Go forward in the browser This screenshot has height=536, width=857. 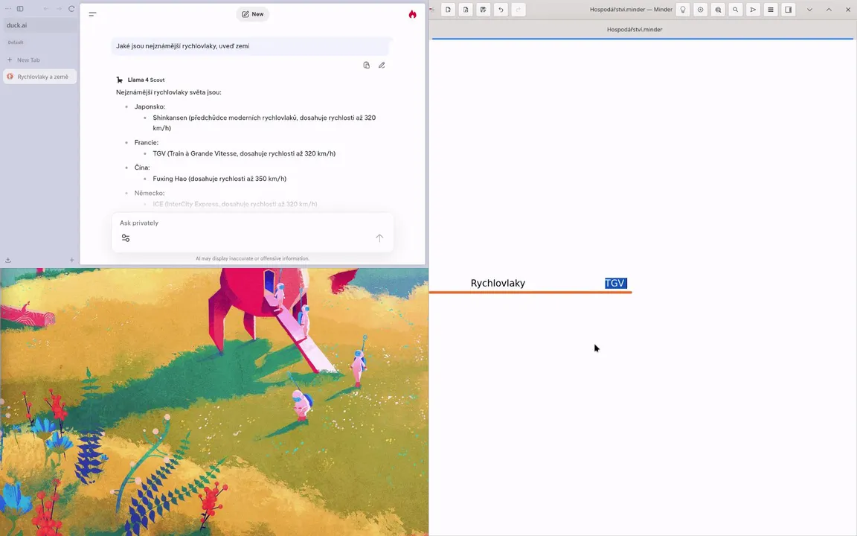click(59, 9)
